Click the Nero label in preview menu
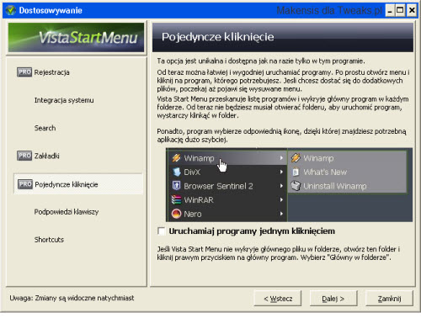The width and height of the screenshot is (421, 334). pos(193,214)
